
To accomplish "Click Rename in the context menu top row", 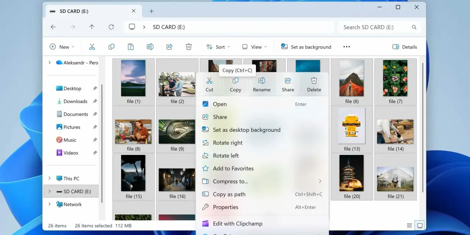I will (262, 84).
